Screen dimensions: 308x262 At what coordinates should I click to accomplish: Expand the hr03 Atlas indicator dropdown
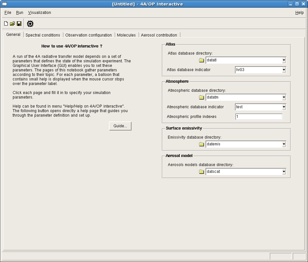point(284,70)
